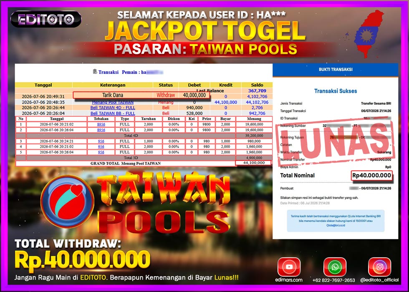Viewport: 409px width, 292px height.
Task: Click the edimars.com website text
Action: (x=289, y=280)
